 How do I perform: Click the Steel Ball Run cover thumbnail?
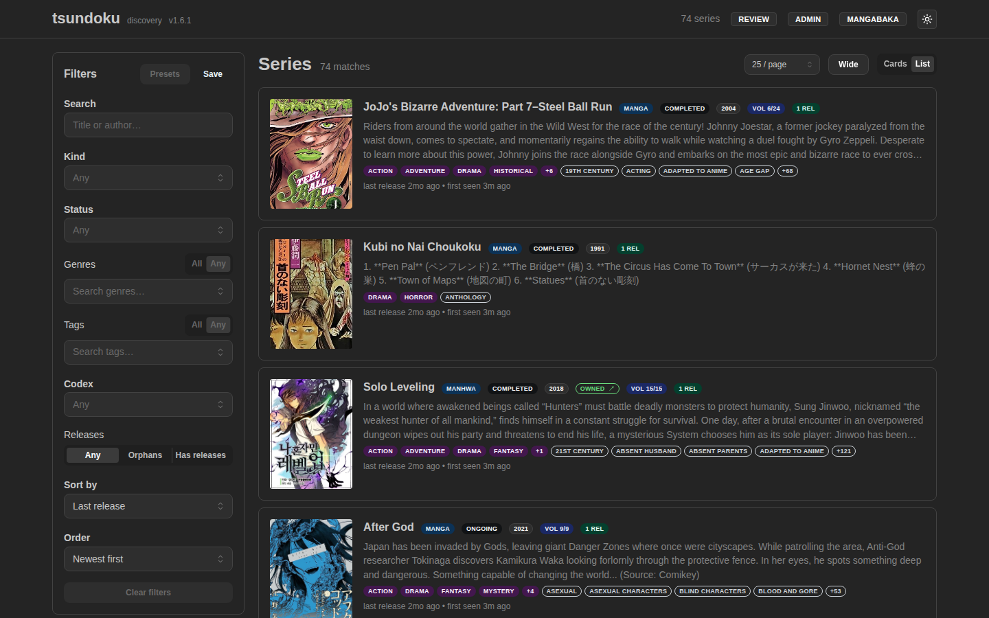[x=311, y=154]
